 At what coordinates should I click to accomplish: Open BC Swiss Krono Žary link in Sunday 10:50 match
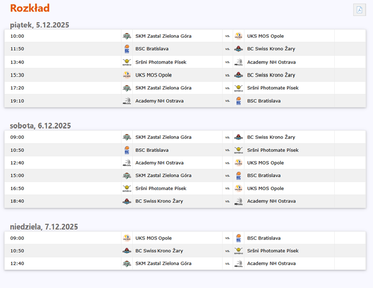click(x=159, y=251)
